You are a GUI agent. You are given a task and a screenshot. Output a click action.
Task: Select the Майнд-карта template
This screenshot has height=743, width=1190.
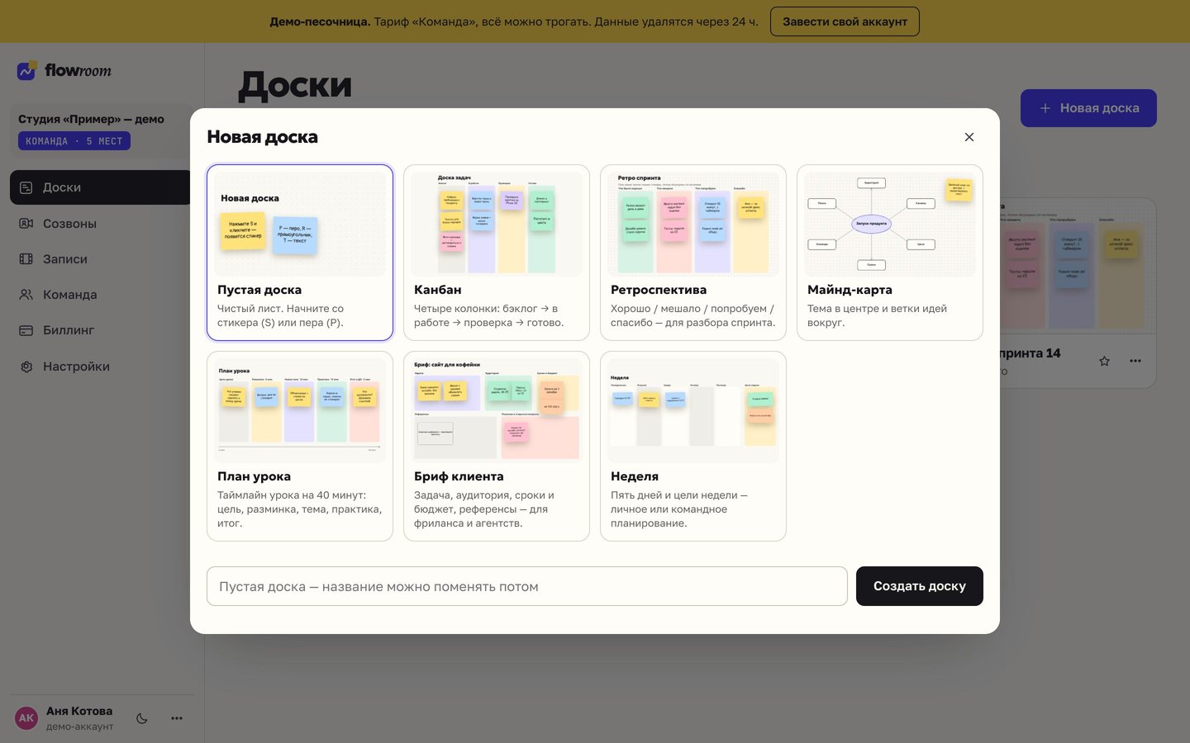[x=890, y=253]
